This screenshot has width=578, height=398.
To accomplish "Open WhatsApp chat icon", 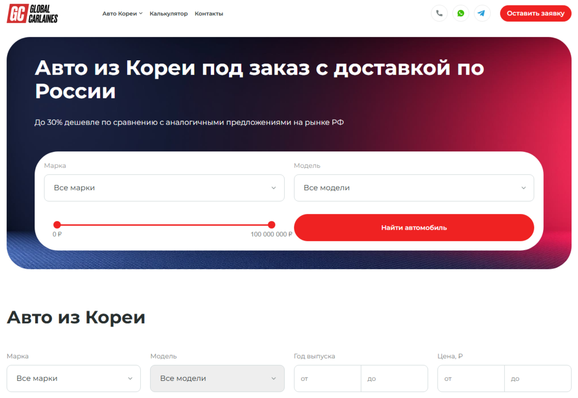I will coord(460,14).
